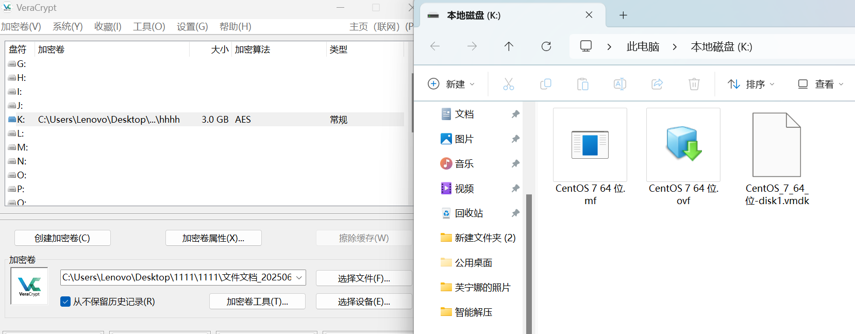
Task: Click the 加密卷属性(X)... button
Action: point(213,238)
